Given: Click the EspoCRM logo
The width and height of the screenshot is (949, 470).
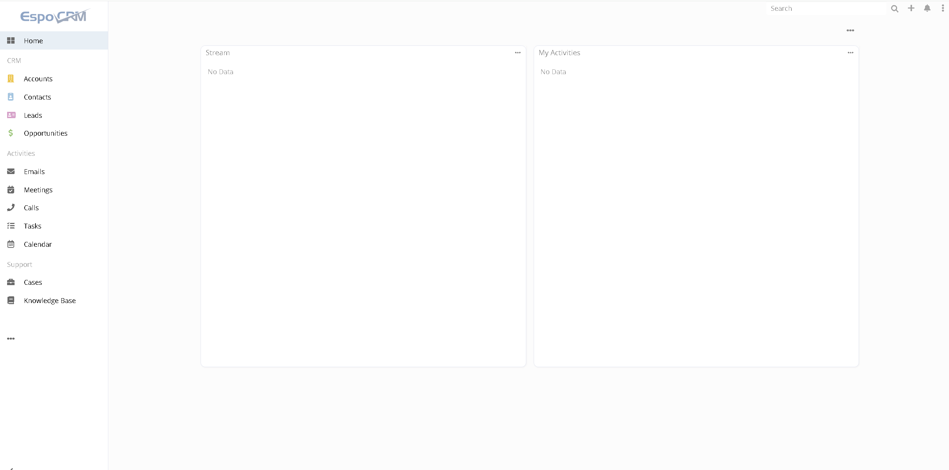Looking at the screenshot, I should (54, 16).
